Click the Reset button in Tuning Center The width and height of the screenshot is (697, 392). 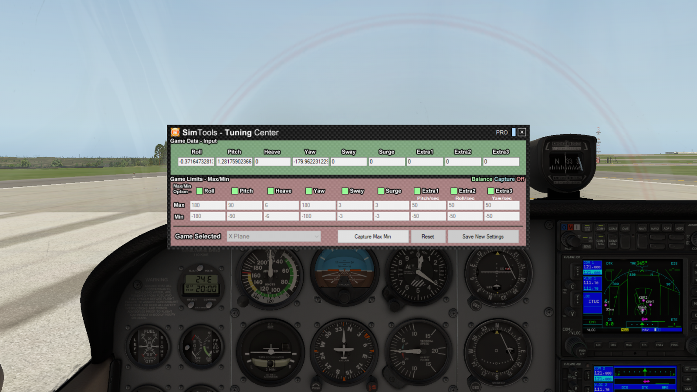click(428, 237)
